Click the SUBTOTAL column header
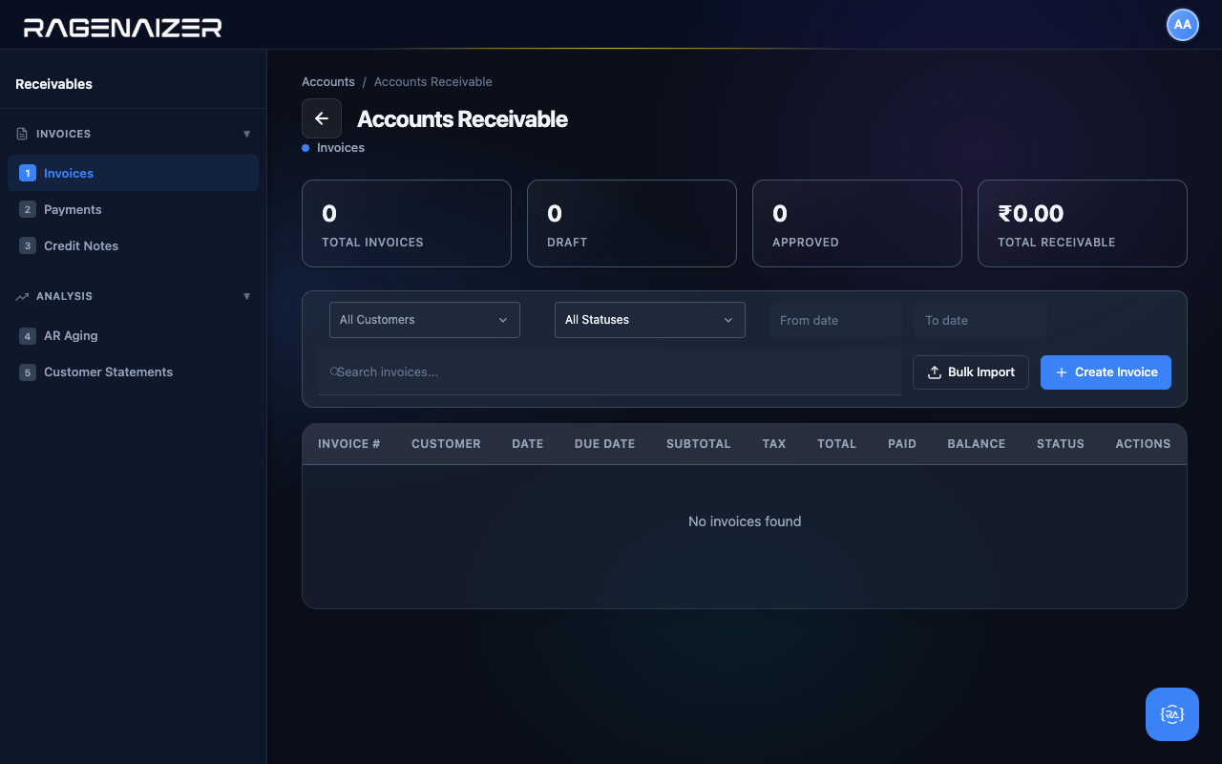Image resolution: width=1222 pixels, height=764 pixels. coord(699,444)
